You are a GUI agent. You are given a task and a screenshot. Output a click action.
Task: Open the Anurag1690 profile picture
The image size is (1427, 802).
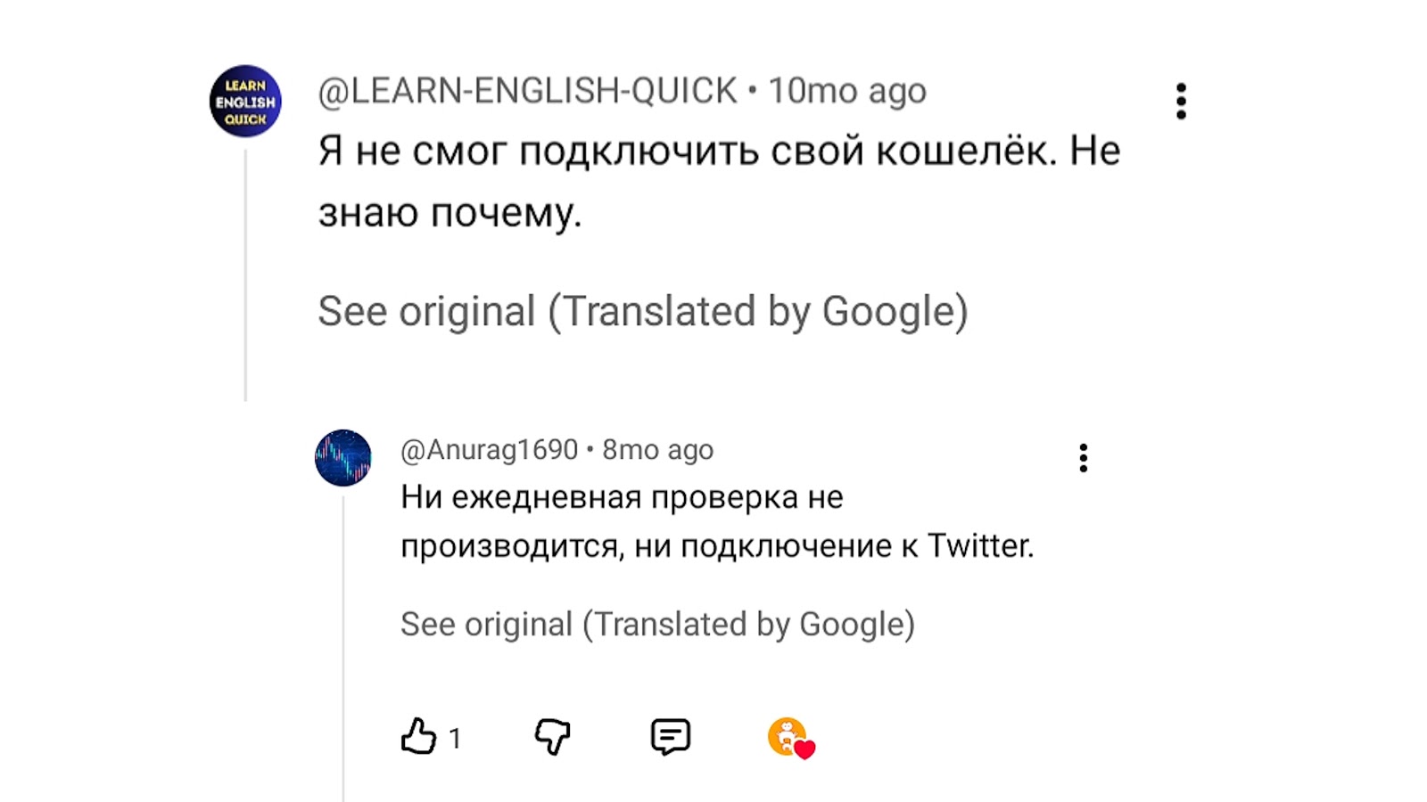[x=343, y=458]
